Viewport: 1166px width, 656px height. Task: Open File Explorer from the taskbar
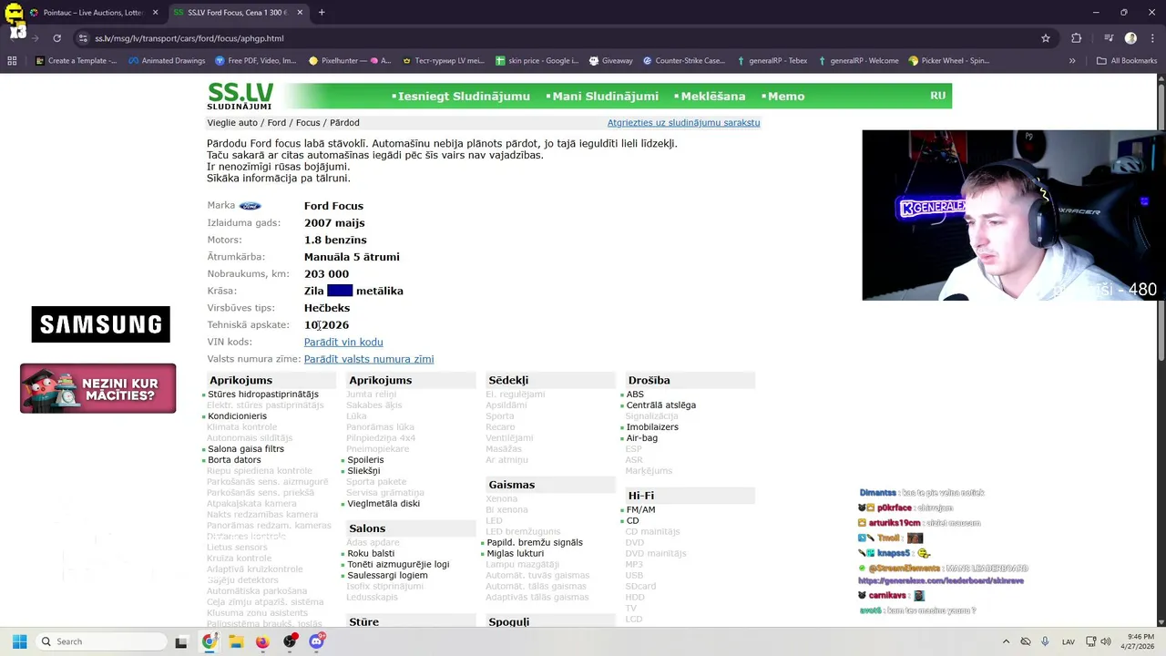pos(236,641)
